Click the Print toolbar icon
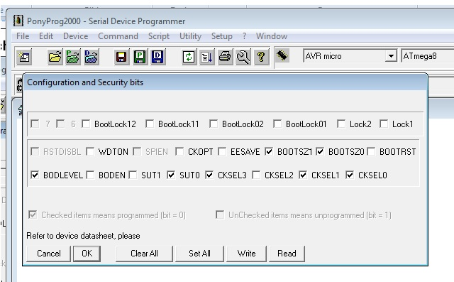Screen dimensions: 454x282 click(225, 57)
